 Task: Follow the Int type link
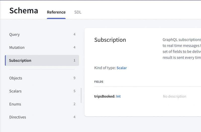pos(118,96)
